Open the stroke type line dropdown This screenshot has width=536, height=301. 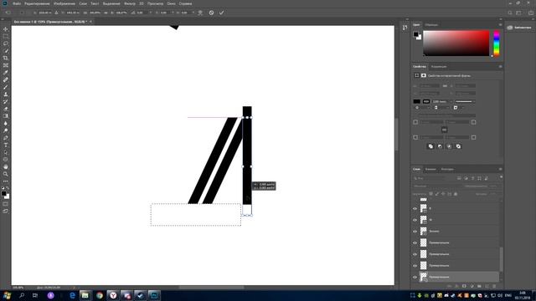click(x=465, y=102)
